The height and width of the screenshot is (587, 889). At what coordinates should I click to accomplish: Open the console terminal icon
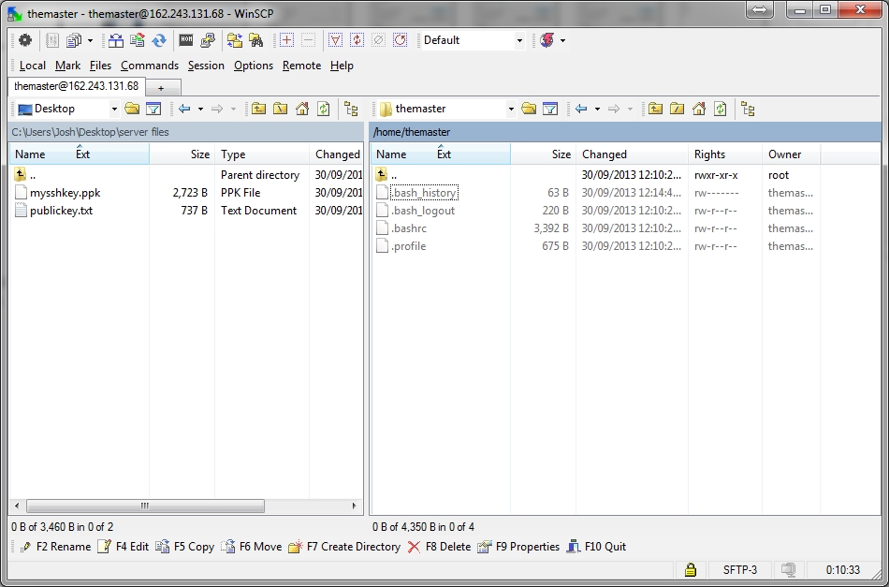186,40
